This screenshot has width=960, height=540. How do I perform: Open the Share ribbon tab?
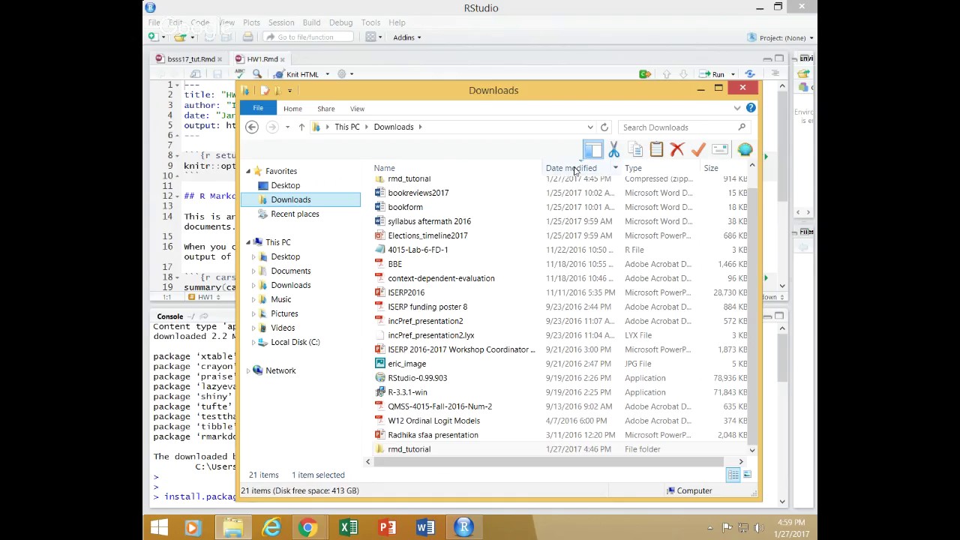[x=325, y=109]
